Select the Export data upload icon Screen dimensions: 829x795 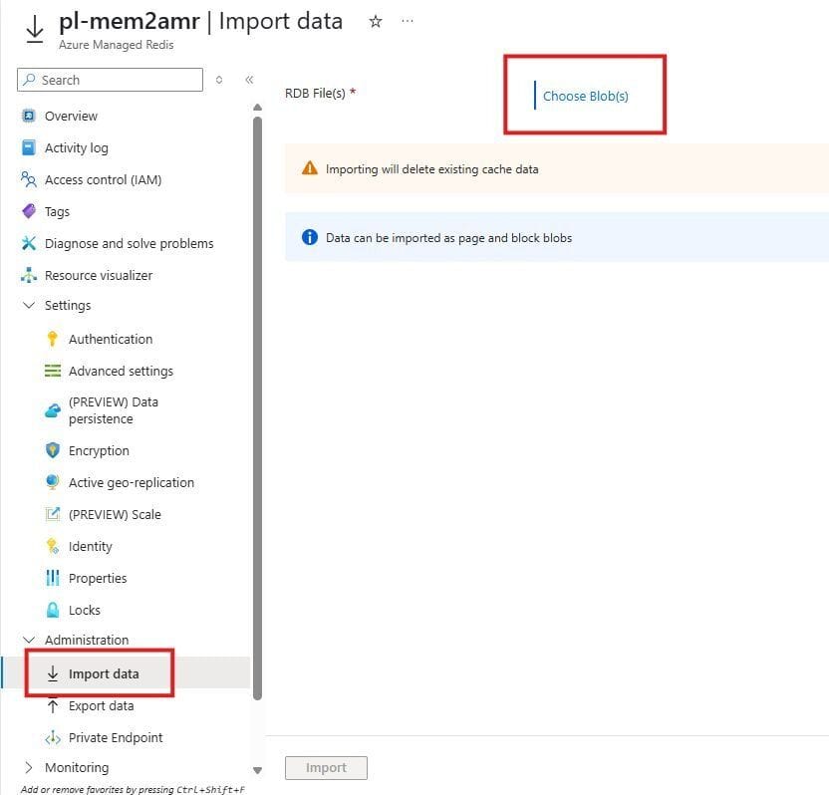(x=54, y=705)
